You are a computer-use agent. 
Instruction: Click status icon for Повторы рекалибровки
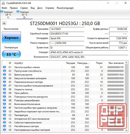(x=4, y=100)
